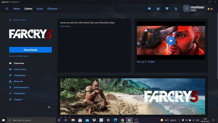Open the Mail app on taskbar
218x123 pixels.
click(x=87, y=120)
